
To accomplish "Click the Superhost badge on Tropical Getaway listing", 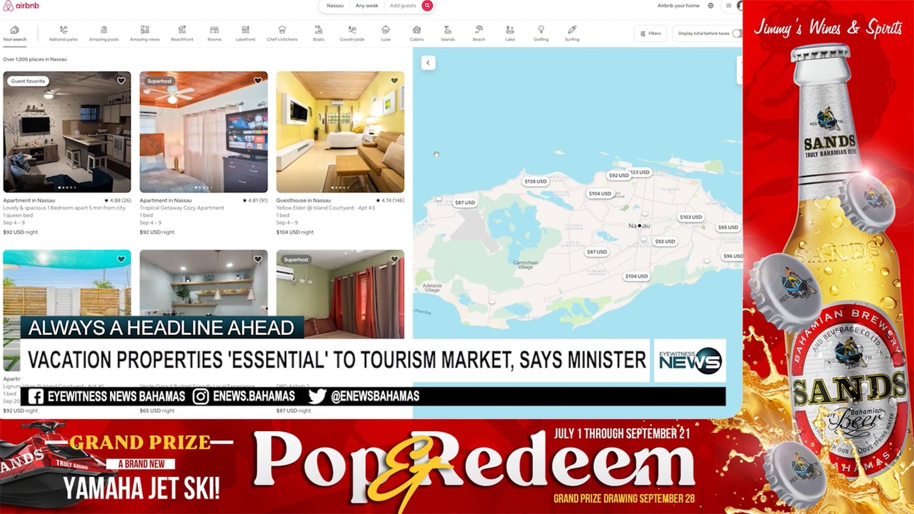I will click(159, 81).
